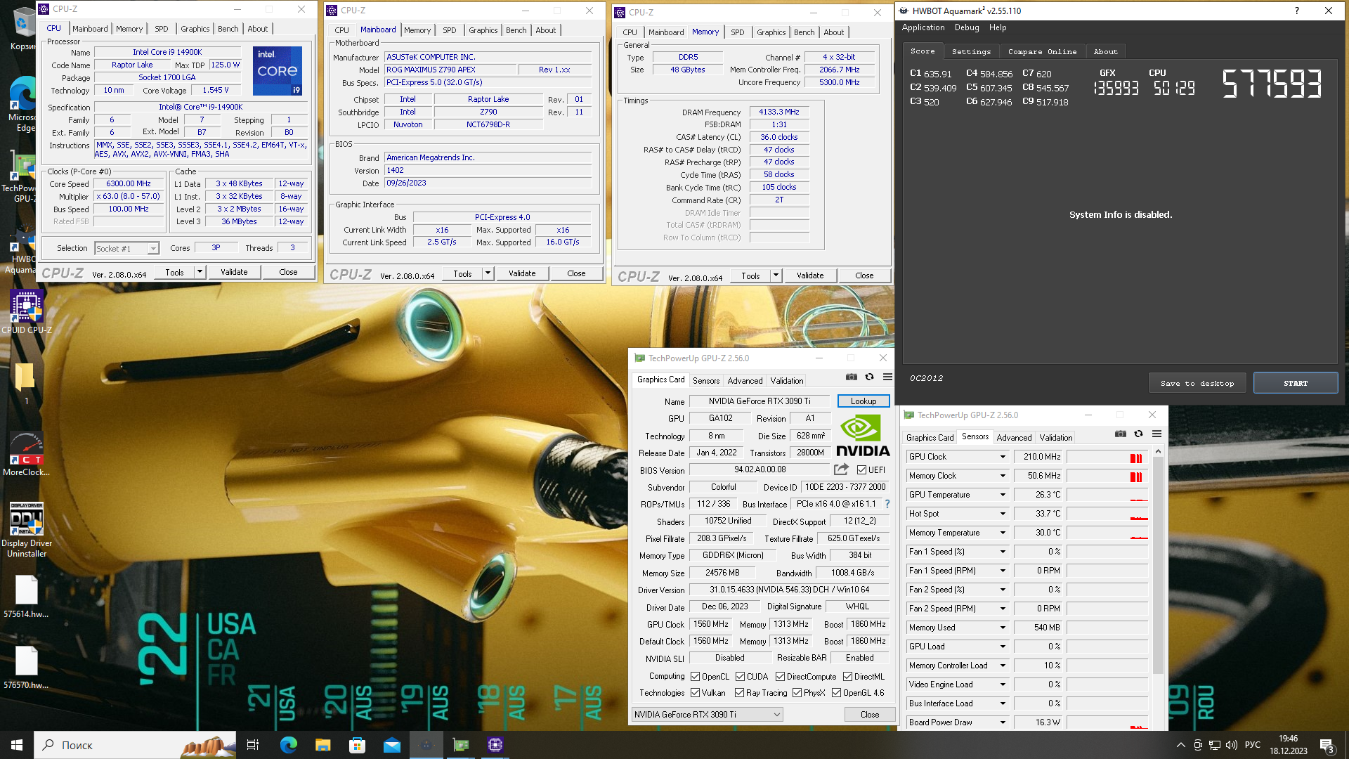The height and width of the screenshot is (759, 1349).
Task: Open the notification center icon
Action: pos(1327,745)
